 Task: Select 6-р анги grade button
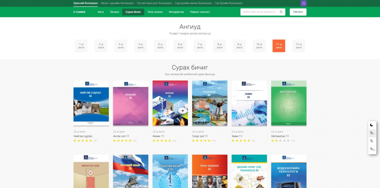click(x=180, y=46)
